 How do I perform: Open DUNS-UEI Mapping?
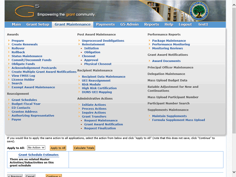tap(97, 92)
